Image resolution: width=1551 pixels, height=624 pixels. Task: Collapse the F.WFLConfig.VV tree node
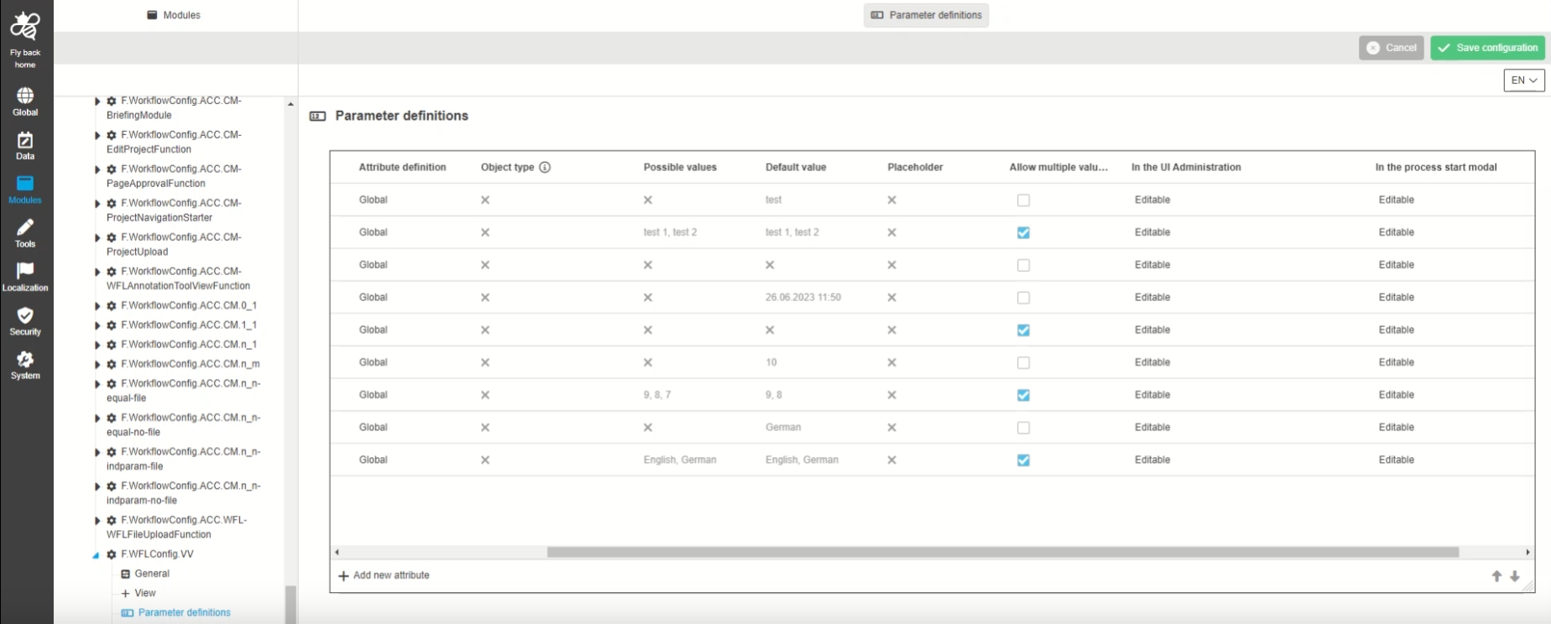97,555
